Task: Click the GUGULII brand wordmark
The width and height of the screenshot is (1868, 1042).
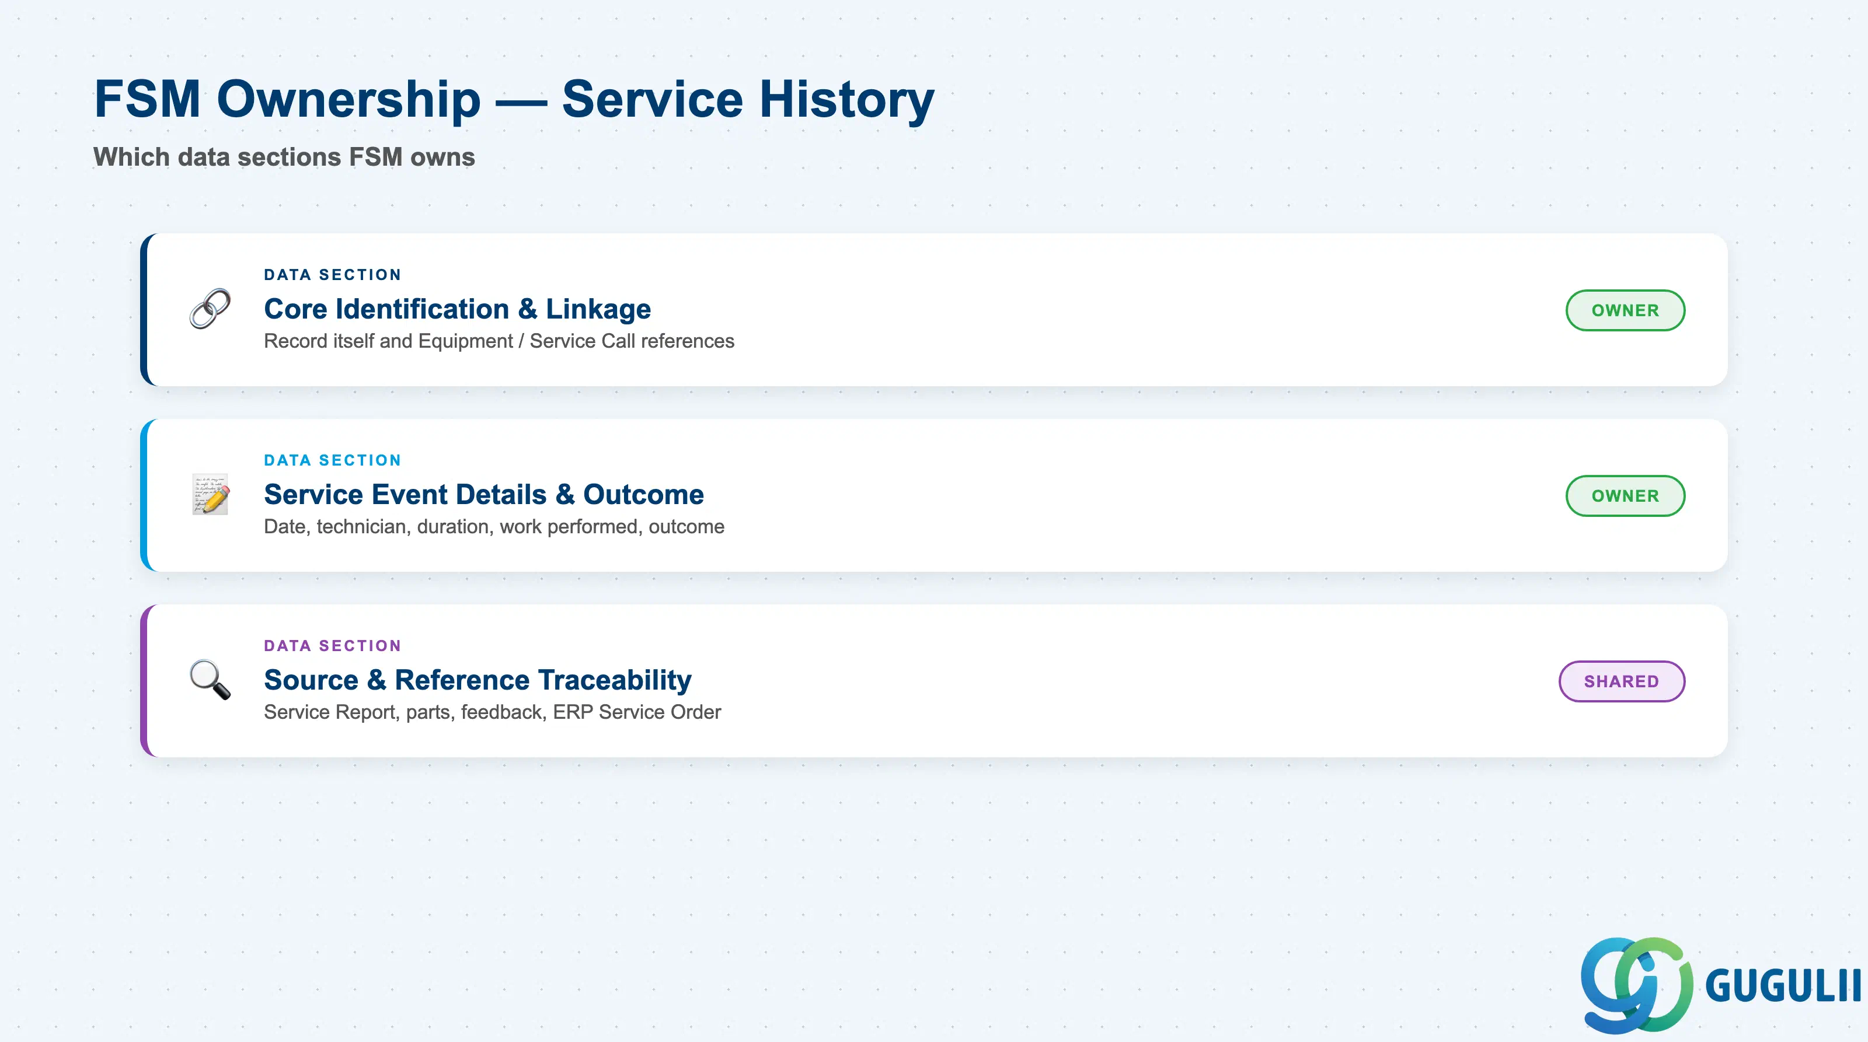Action: coord(1782,986)
